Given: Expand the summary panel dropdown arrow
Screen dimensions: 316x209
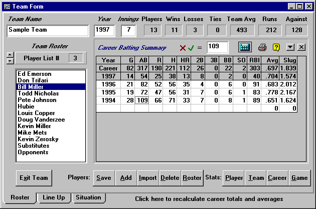Looking at the screenshot, I should point(290,47).
